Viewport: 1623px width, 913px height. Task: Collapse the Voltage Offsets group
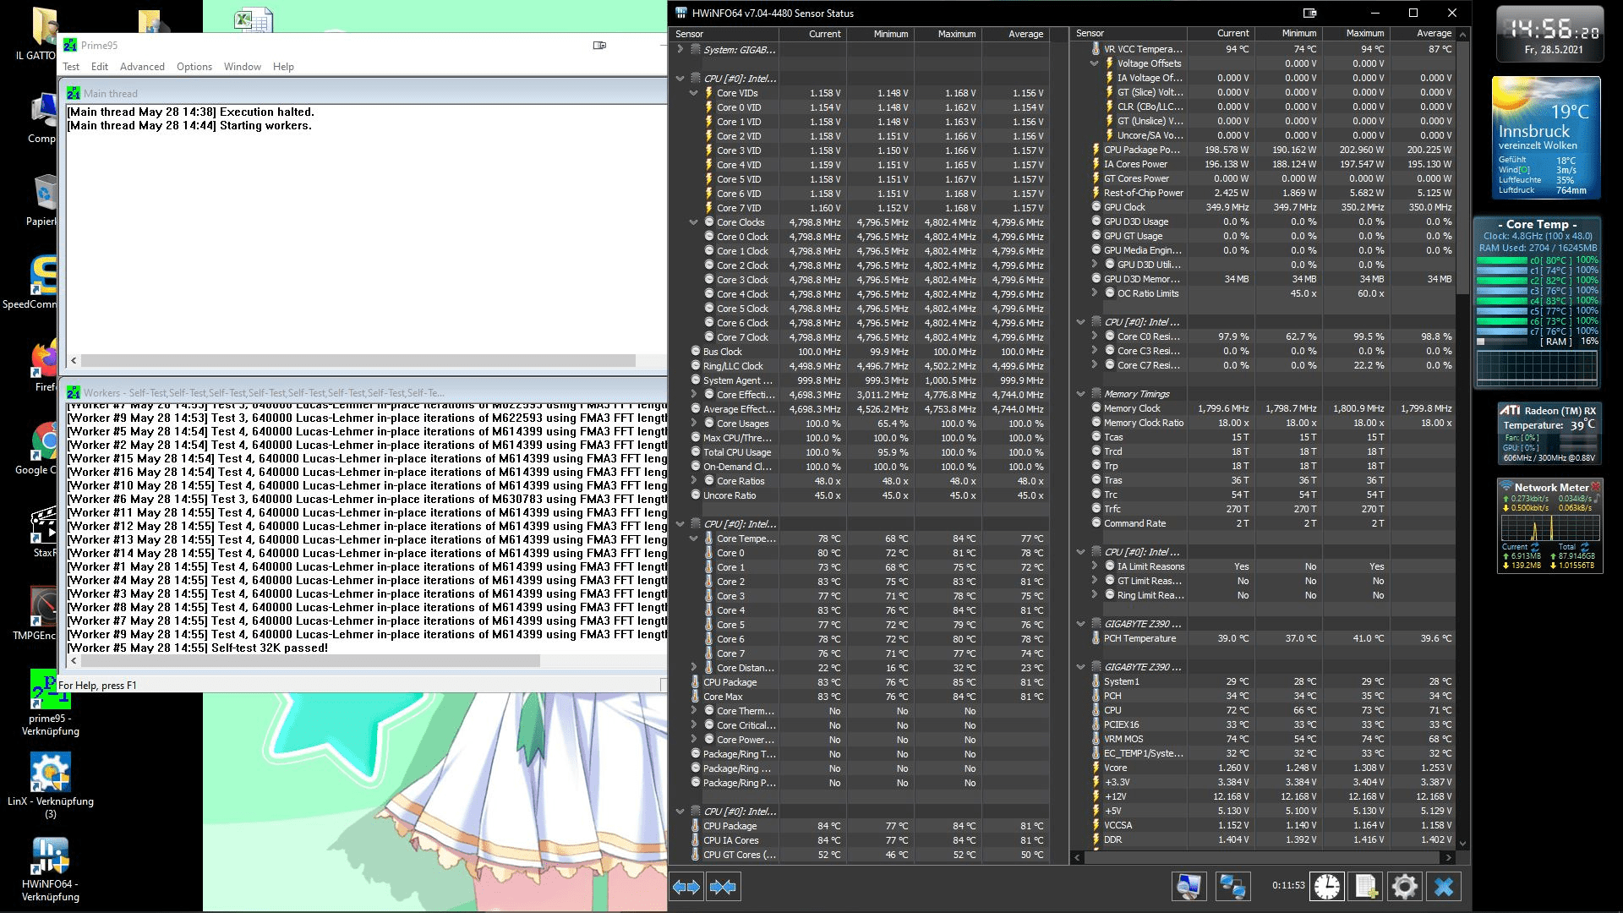1094,63
